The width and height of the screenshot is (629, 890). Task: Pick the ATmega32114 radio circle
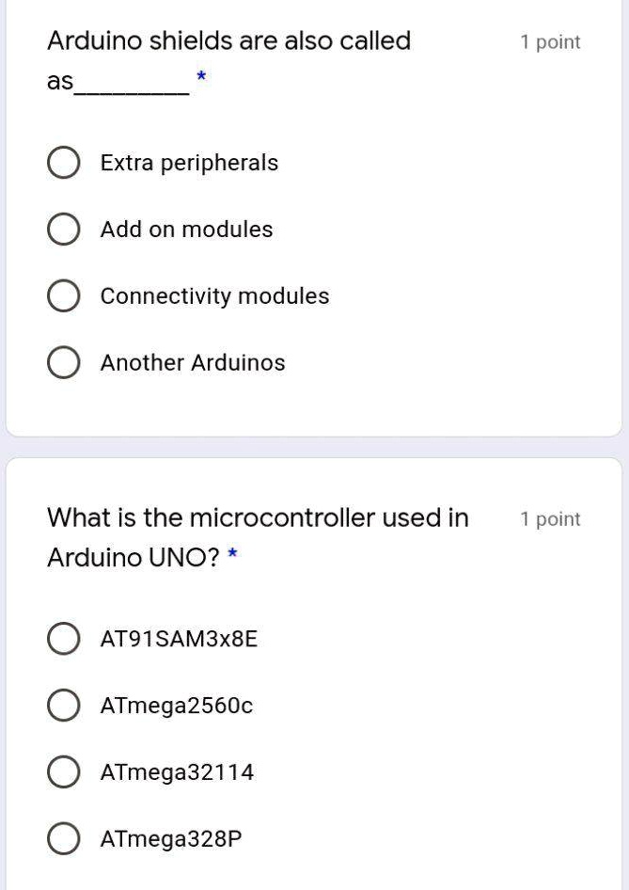click(x=63, y=772)
